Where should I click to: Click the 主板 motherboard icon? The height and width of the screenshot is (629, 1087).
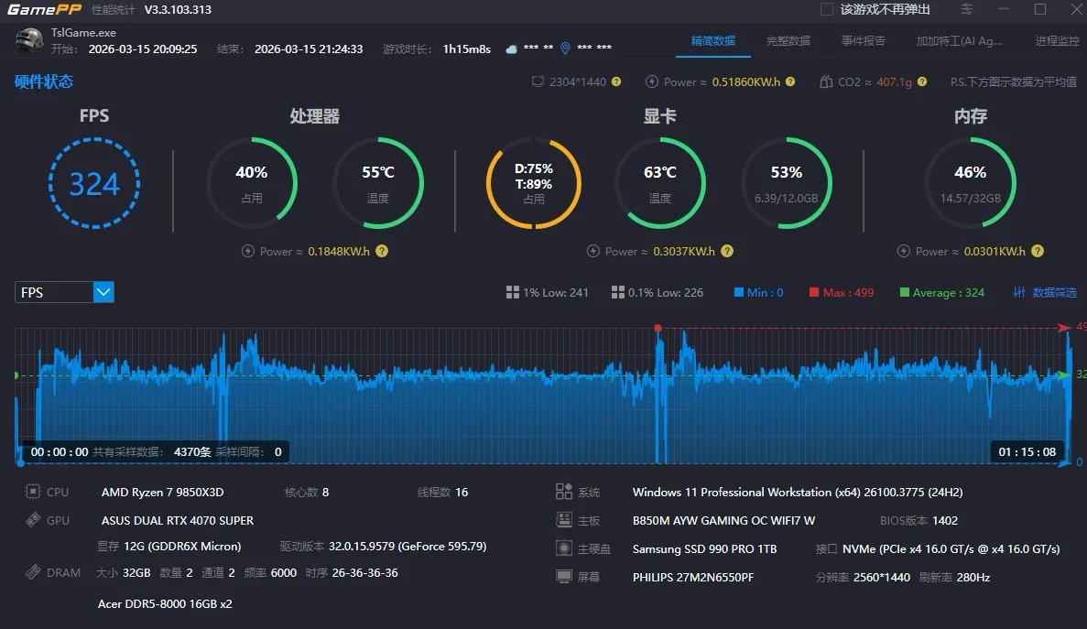[563, 519]
